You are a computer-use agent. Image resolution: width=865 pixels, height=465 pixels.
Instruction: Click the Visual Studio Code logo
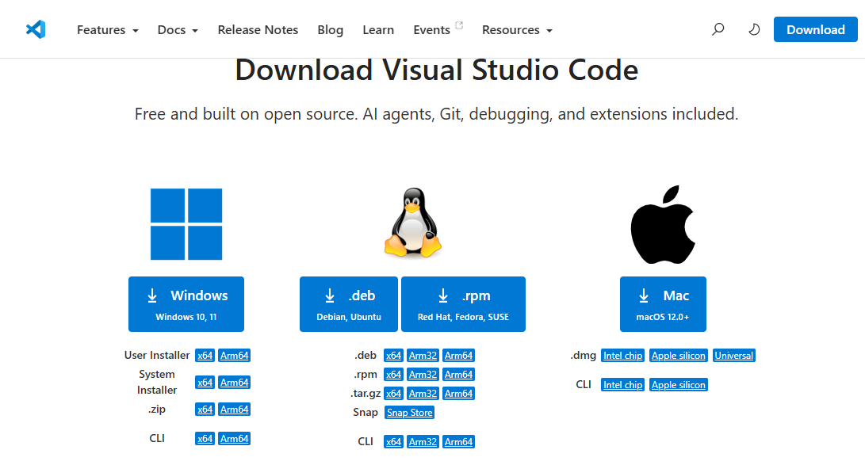pos(36,29)
